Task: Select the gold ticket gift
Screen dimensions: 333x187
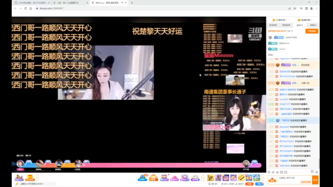Action: (241, 178)
